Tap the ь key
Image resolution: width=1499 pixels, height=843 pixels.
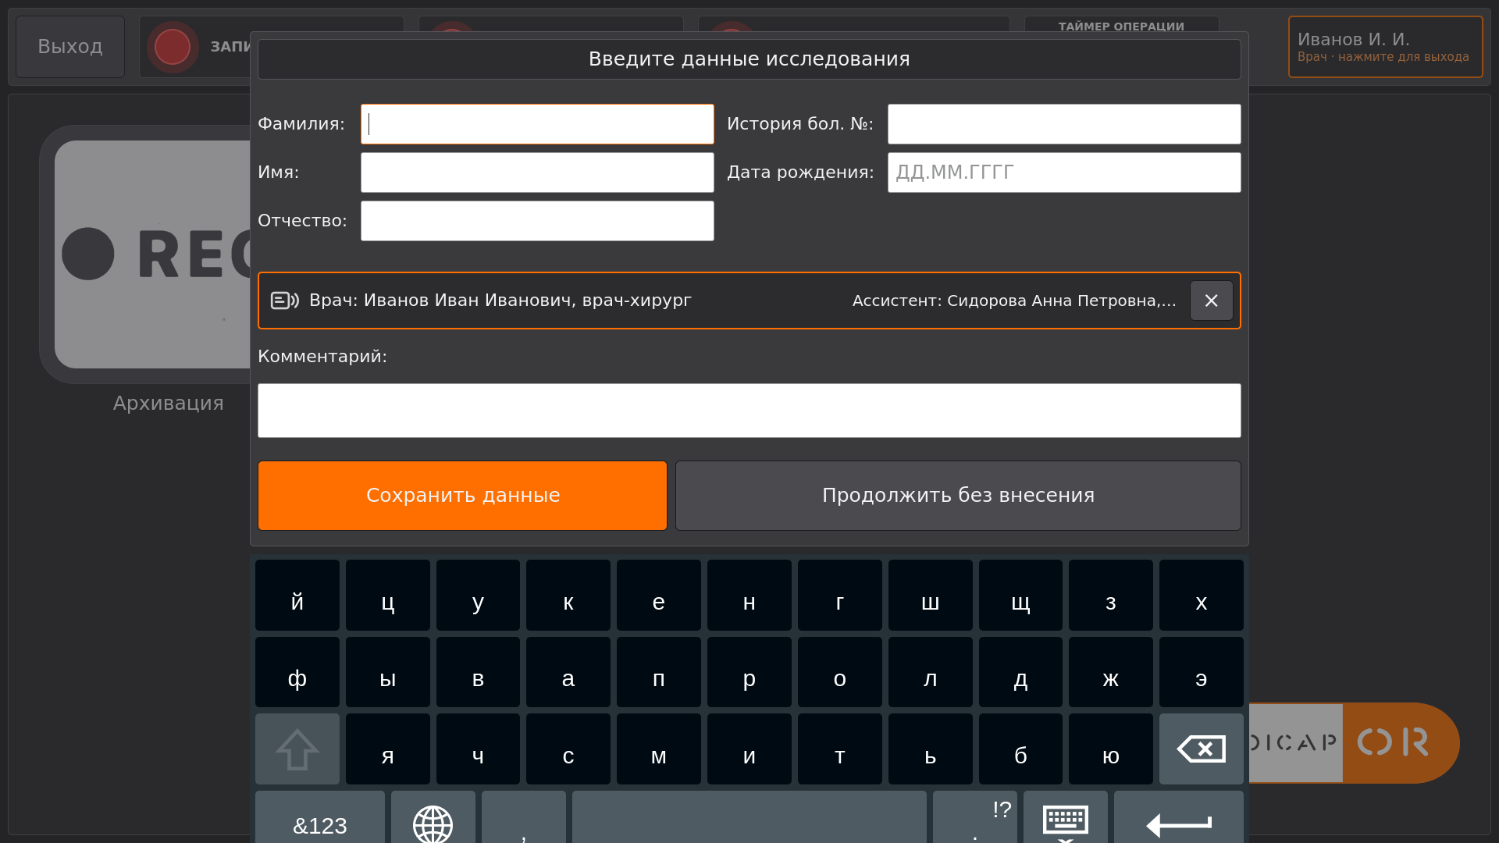[930, 749]
